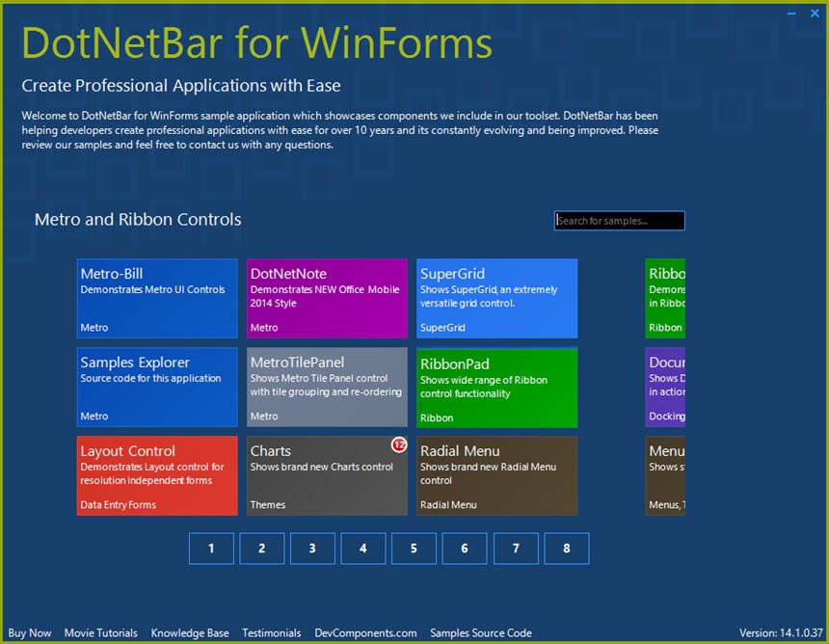Screen dimensions: 829x644
Task: Open the SuperGrid sample tile
Action: pos(497,298)
